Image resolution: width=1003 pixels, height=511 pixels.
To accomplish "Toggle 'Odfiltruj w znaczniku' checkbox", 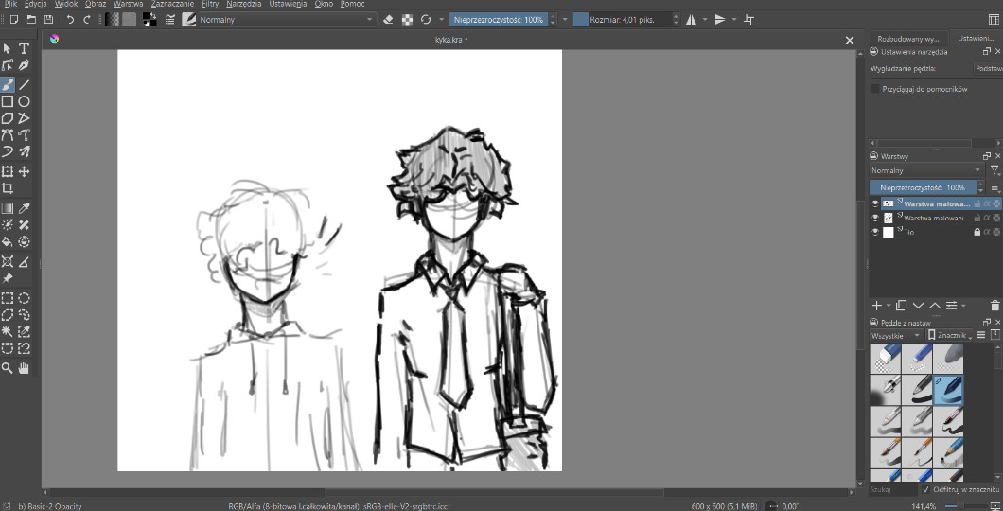I will 925,490.
